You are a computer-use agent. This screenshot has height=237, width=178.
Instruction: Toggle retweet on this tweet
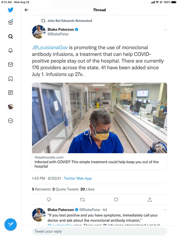(x=83, y=199)
